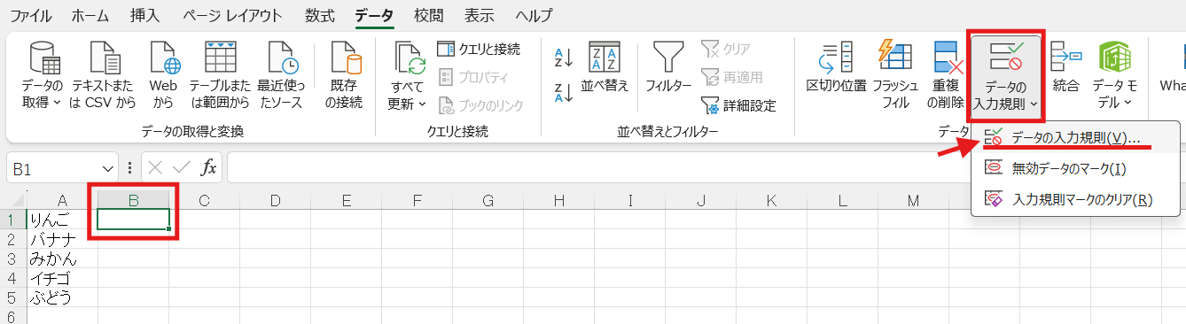Switch to the ホーム tab
This screenshot has width=1186, height=324.
[x=90, y=15]
